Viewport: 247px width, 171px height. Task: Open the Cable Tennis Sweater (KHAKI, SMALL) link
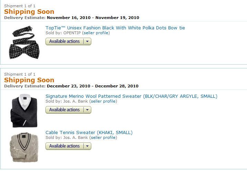[x=89, y=132]
